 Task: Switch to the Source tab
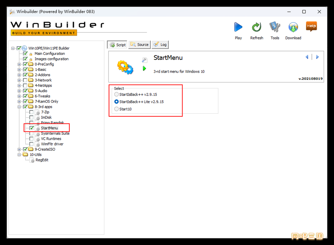coord(140,45)
